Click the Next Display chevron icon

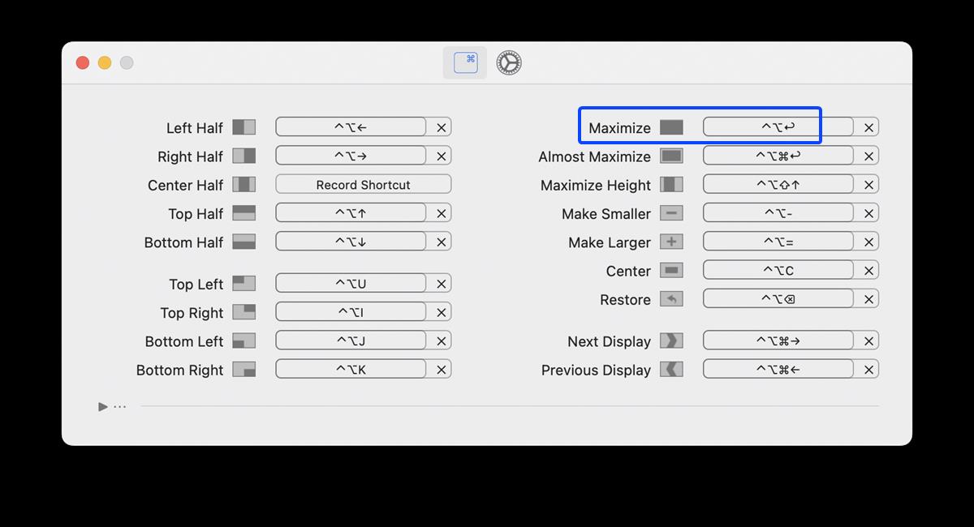click(671, 341)
